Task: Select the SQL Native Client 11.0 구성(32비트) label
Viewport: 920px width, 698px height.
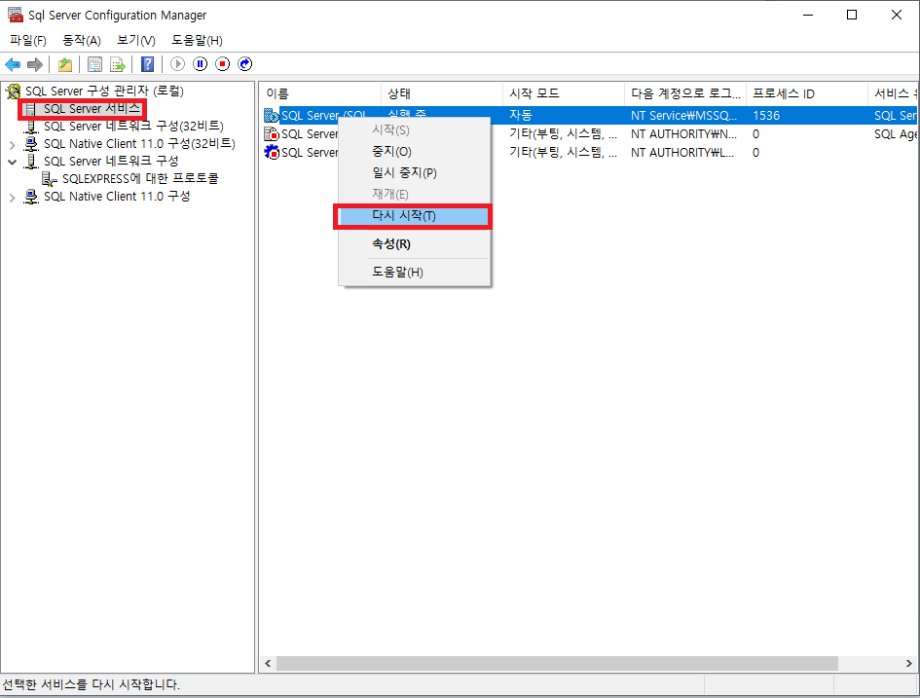Action: [x=139, y=144]
